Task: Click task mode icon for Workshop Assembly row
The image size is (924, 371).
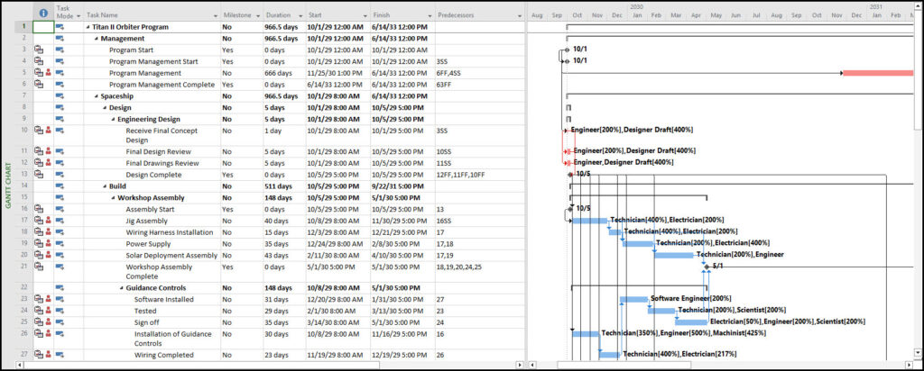Action: tap(60, 198)
